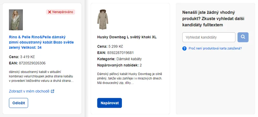258x117 pixels.
Task: Open the Rino & Pelle coat thumbnail
Action: 16,20
